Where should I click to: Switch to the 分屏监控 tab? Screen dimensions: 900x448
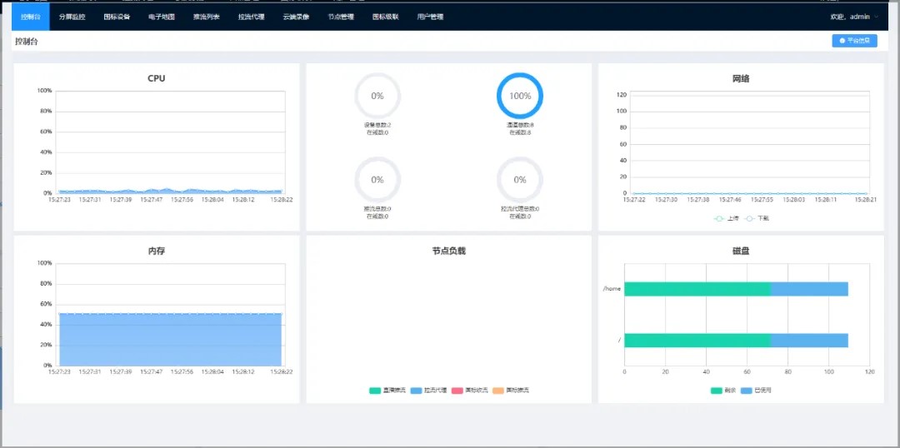click(x=72, y=17)
